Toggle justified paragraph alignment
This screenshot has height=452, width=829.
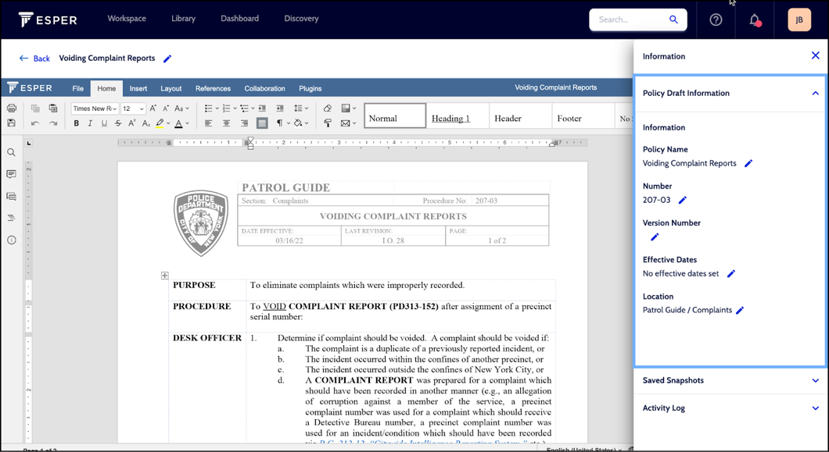262,123
